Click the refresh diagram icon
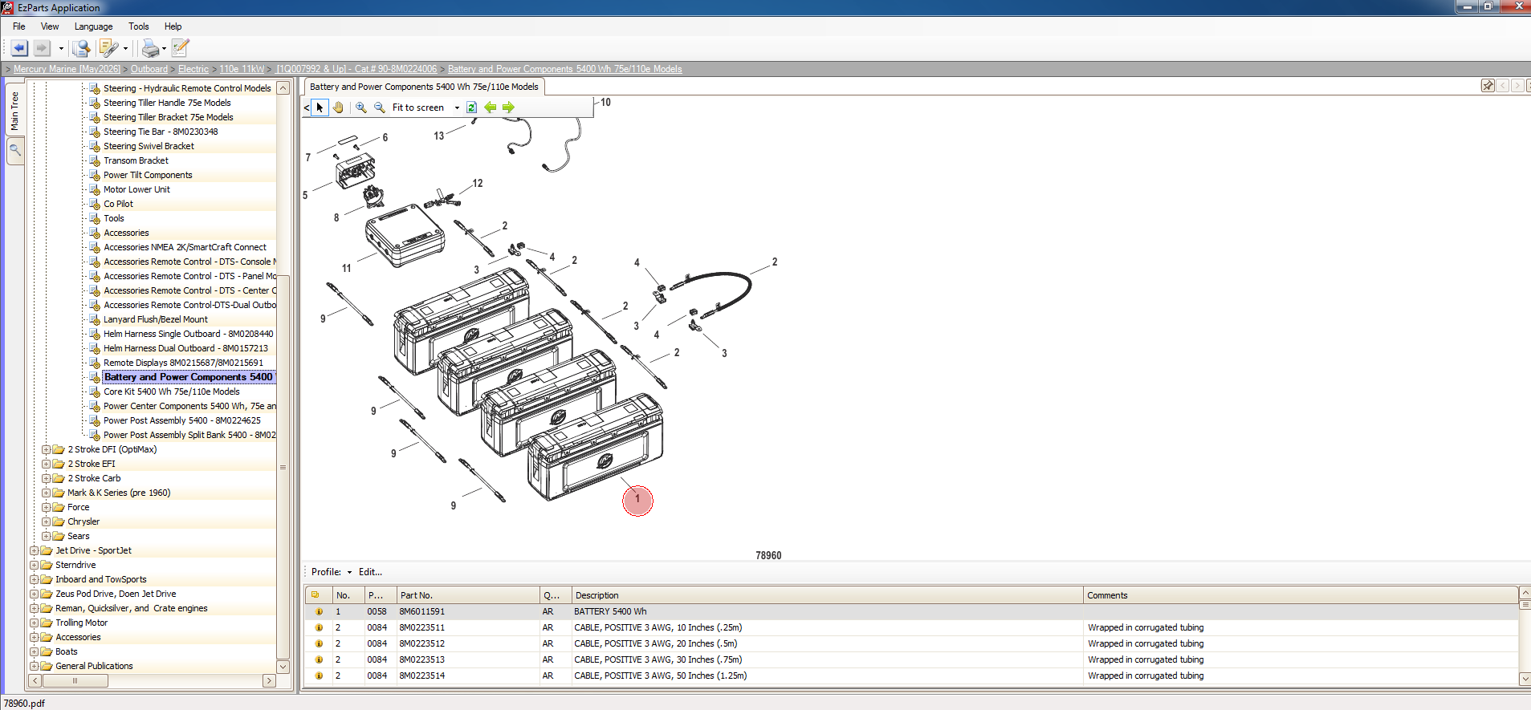Screen dimensions: 1531x710 [471, 108]
